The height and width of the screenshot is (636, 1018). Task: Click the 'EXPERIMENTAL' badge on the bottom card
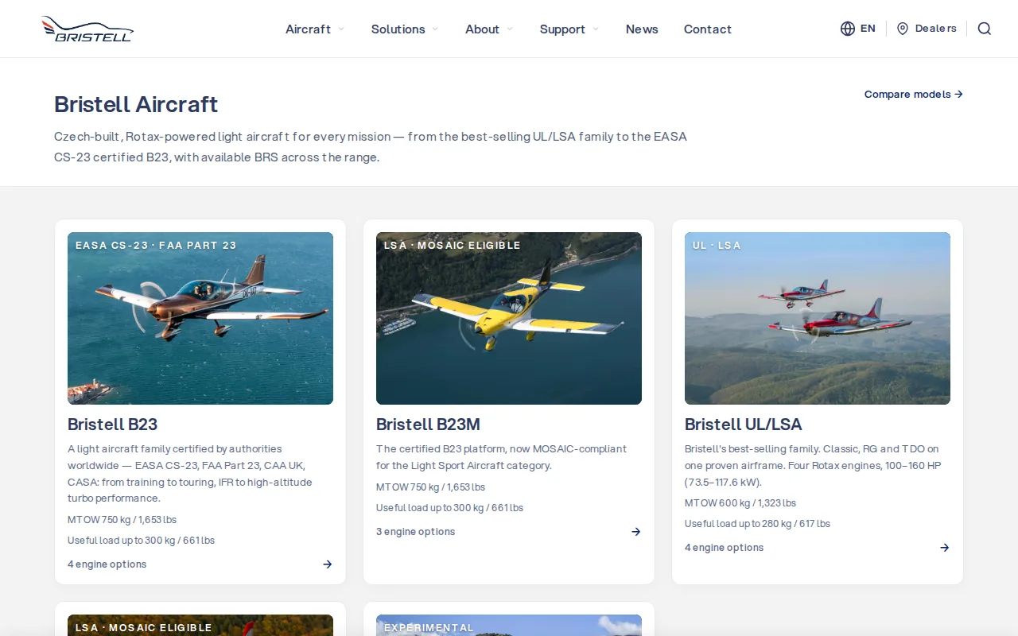429,628
